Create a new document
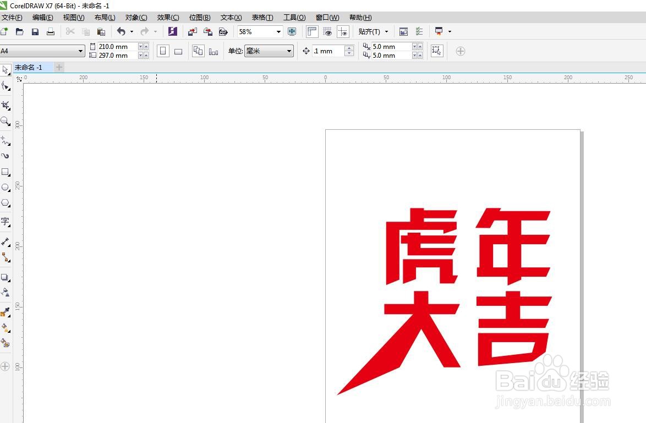646x423 pixels. pyautogui.click(x=4, y=31)
